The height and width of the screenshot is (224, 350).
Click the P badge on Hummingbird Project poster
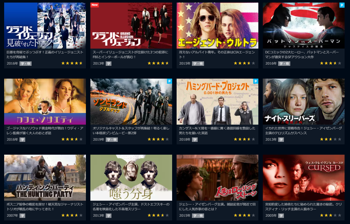[255, 81]
